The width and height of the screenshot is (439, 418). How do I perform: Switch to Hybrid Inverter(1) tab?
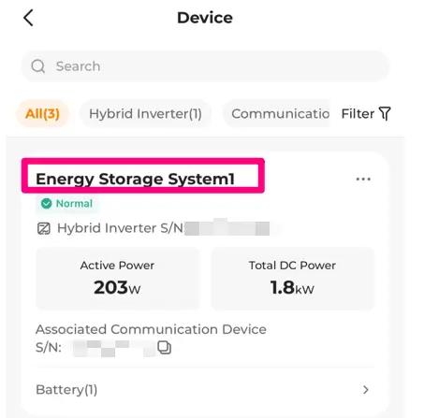(145, 114)
